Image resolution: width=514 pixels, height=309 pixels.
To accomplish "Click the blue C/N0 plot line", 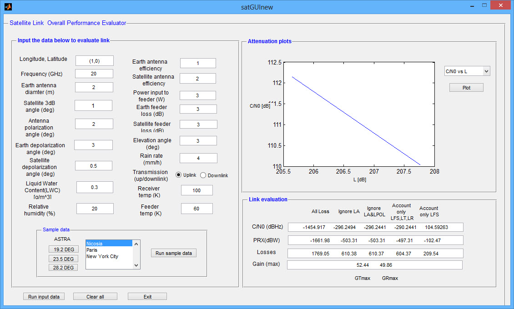I will pos(356,121).
